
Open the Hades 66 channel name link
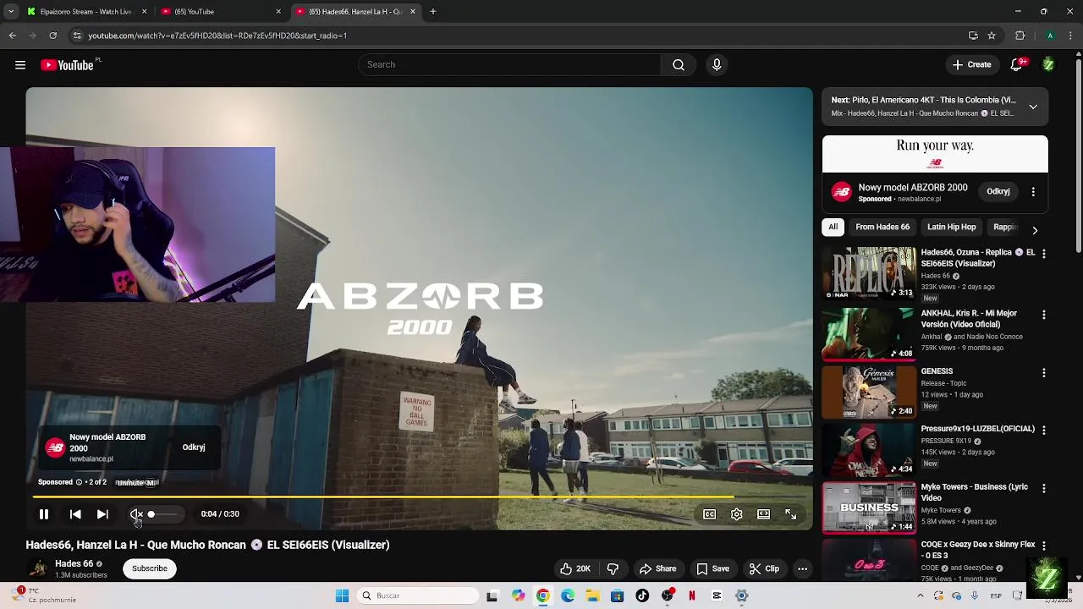pyautogui.click(x=74, y=563)
